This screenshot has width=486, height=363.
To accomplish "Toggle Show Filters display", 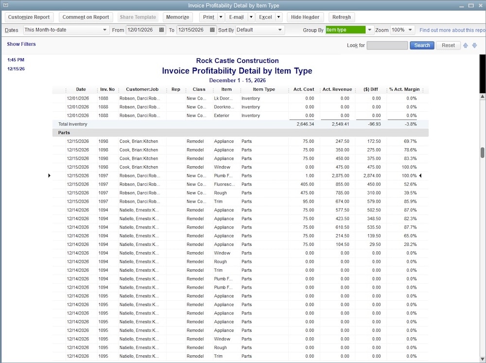I will 21,44.
